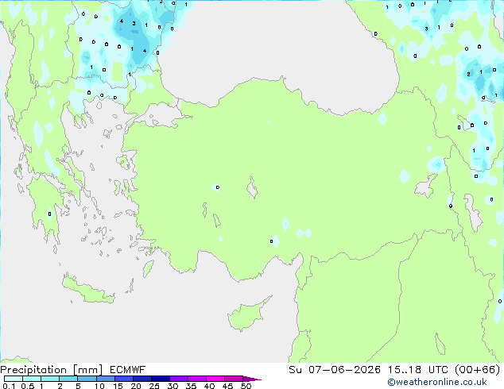504x389 pixels.
Task: Click the '(00+66)' forecast offset text
Action: click(478, 370)
